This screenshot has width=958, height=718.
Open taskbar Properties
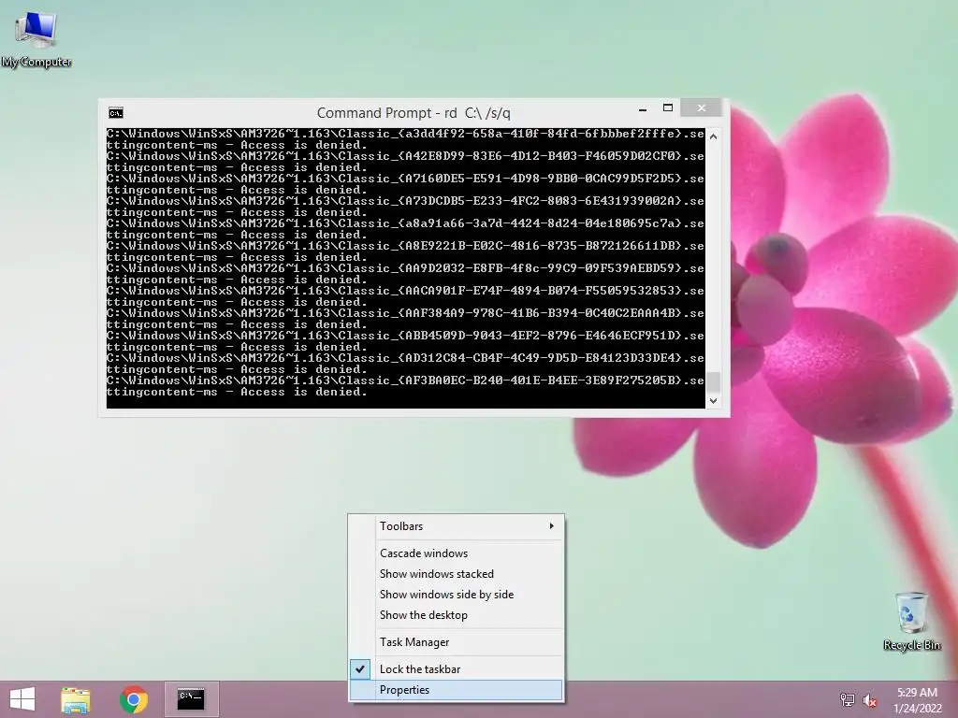pos(457,690)
